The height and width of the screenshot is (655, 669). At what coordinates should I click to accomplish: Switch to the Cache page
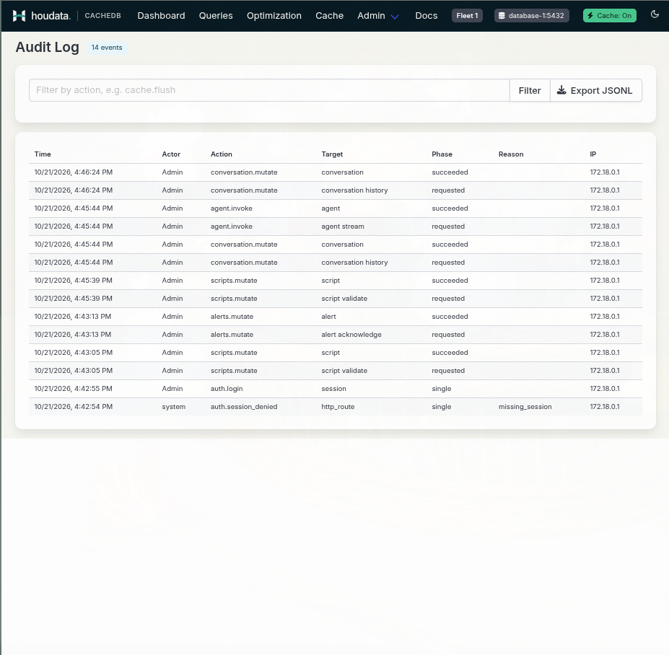[x=329, y=16]
